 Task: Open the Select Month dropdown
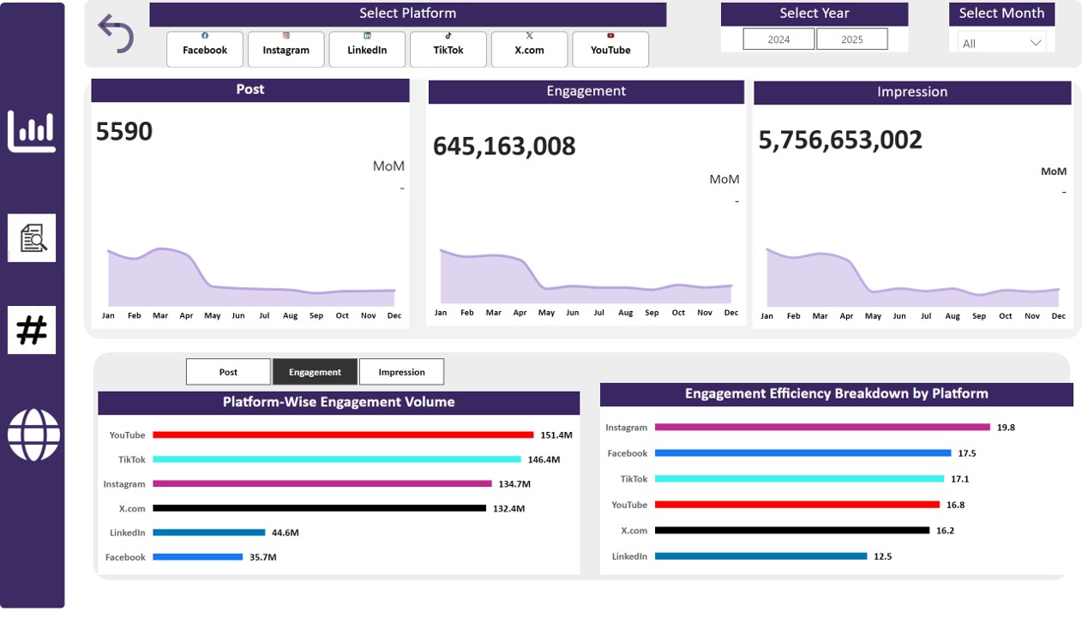(1001, 43)
